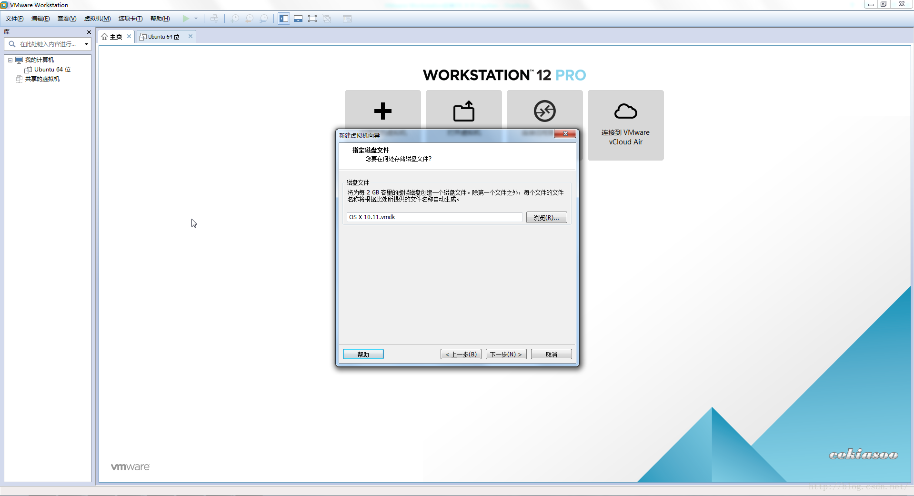Open the 查看(V) menu
This screenshot has width=914, height=496.
click(67, 19)
